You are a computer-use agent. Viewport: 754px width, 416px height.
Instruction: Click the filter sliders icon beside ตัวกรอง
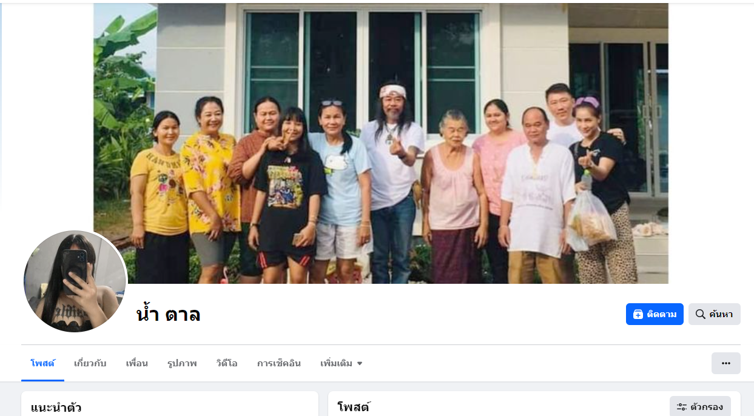coord(682,407)
